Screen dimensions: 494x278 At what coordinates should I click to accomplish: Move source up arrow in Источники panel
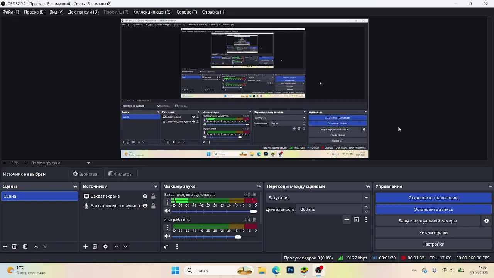pos(116,247)
